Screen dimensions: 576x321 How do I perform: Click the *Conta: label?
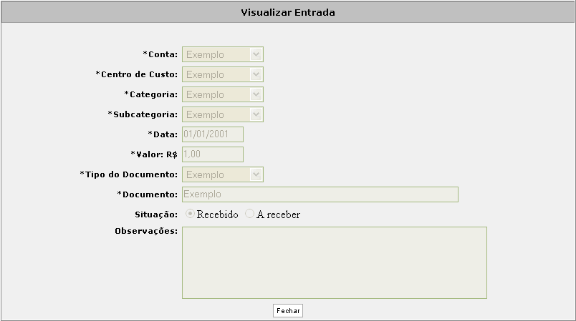coord(160,54)
